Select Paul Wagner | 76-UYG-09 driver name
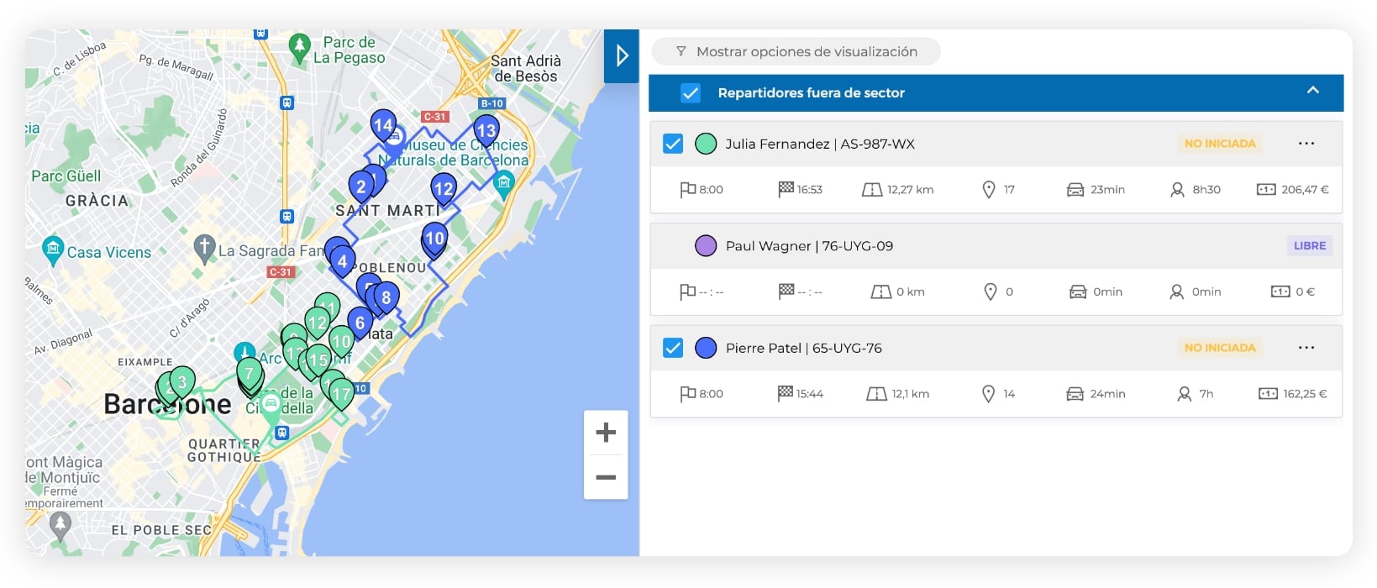 pos(809,246)
